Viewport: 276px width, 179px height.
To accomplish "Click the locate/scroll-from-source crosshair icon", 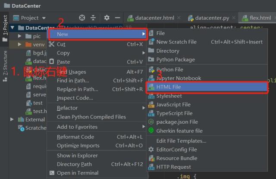I will tap(82, 18).
